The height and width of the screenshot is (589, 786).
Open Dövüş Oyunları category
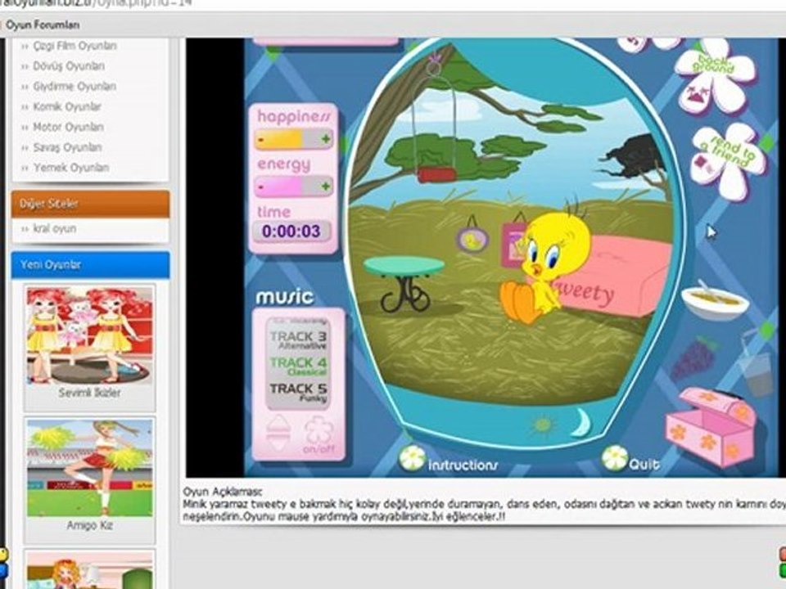69,66
